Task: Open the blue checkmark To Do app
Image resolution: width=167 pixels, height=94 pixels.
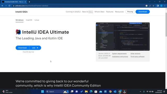Action: pos(81,92)
